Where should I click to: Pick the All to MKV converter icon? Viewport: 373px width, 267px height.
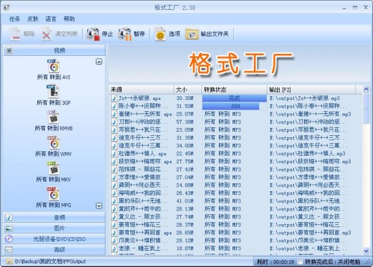[53, 168]
